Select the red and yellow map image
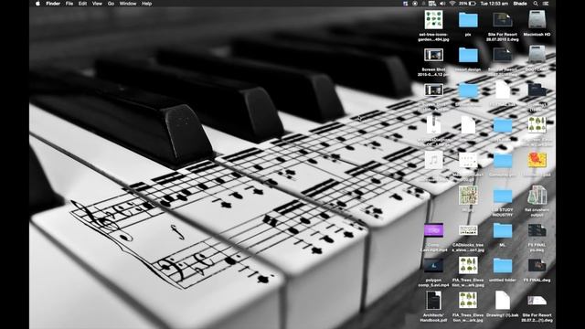 (x=537, y=161)
